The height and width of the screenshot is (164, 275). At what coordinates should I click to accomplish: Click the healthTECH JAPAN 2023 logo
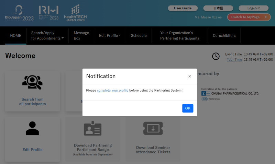tap(75, 13)
